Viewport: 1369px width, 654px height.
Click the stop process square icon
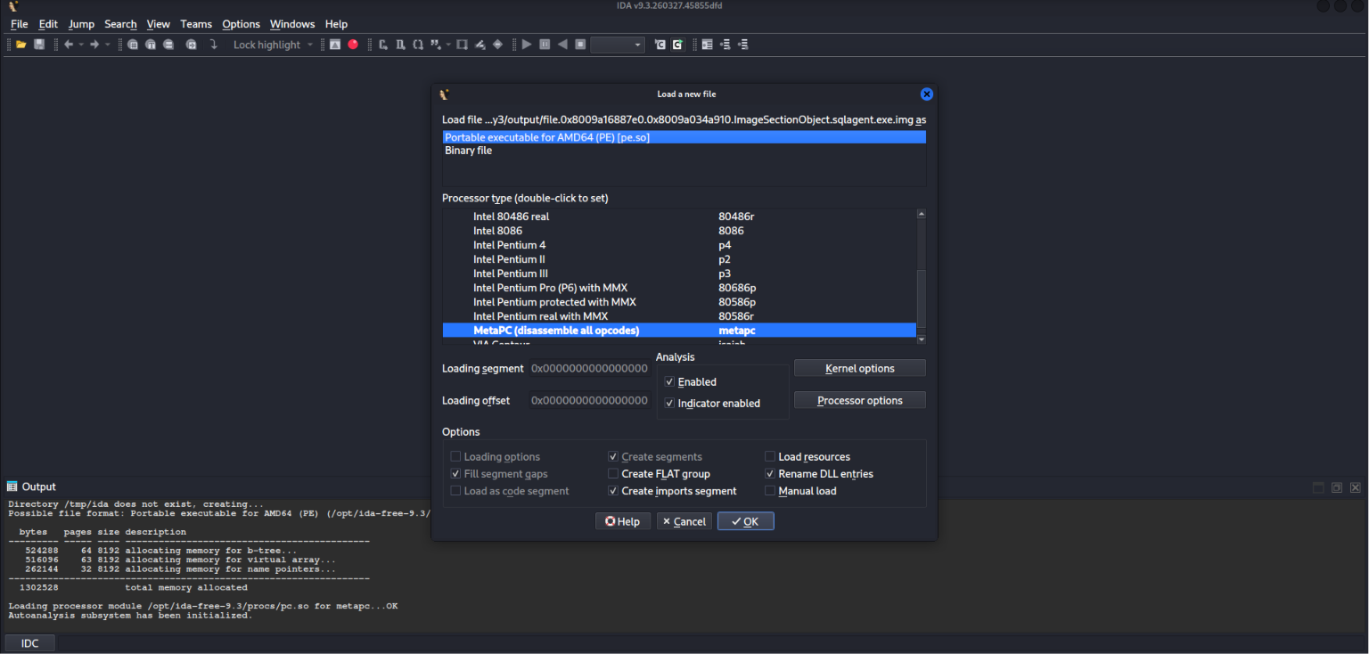click(x=580, y=45)
